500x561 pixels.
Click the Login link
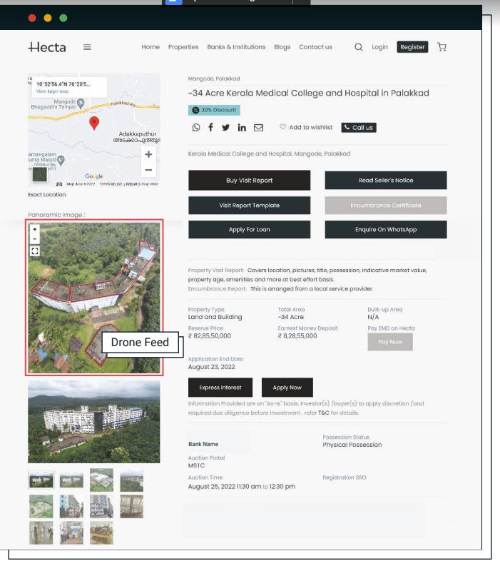(379, 47)
